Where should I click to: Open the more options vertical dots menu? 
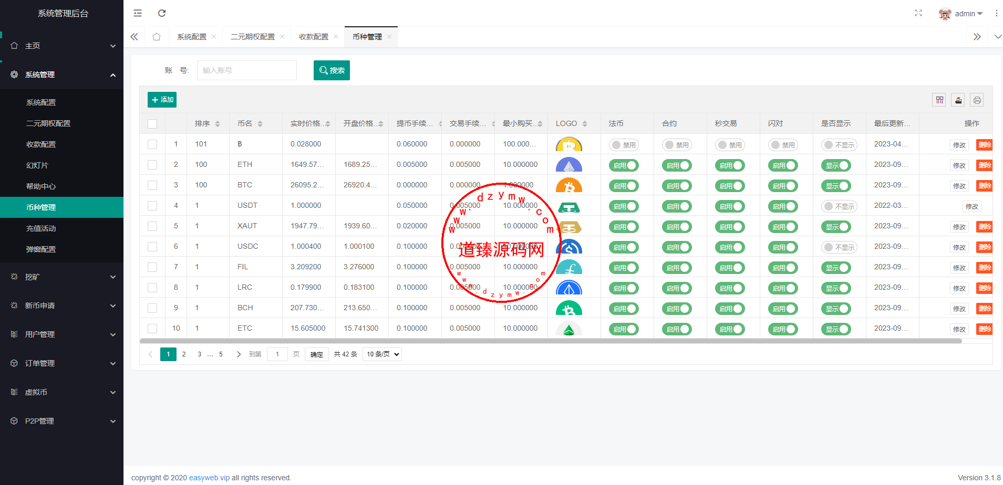point(996,13)
